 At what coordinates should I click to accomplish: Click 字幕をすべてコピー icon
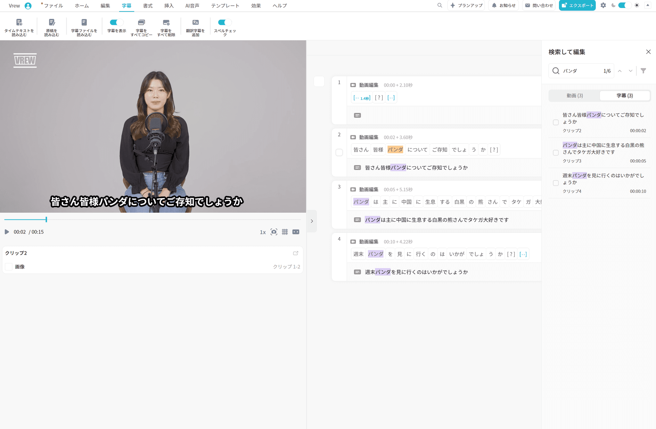pos(141,22)
